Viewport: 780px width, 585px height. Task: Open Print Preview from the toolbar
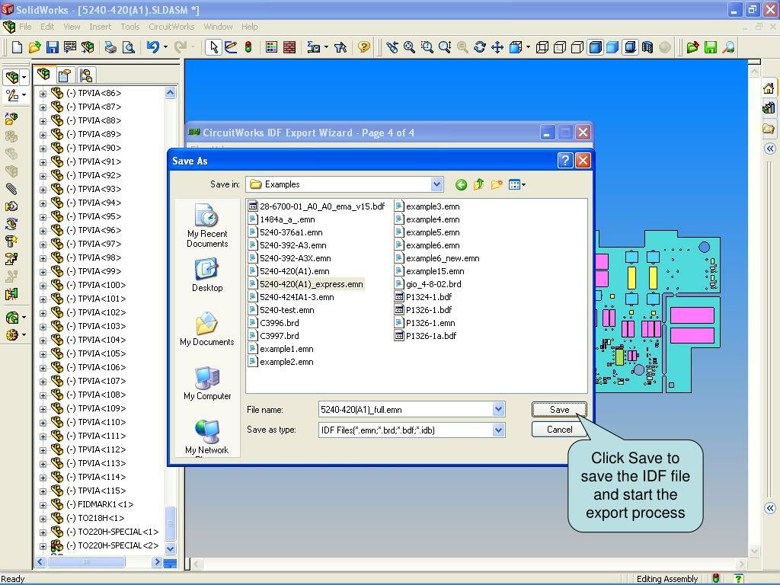tap(128, 47)
